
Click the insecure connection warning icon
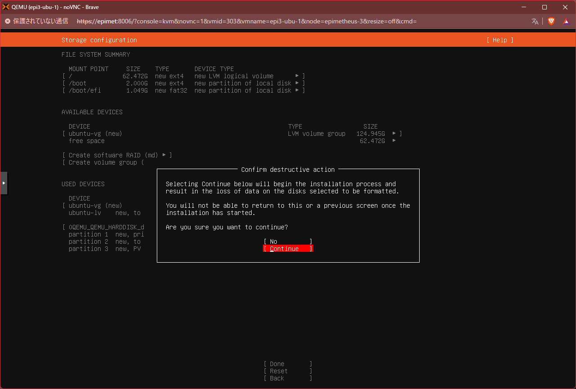[7, 21]
